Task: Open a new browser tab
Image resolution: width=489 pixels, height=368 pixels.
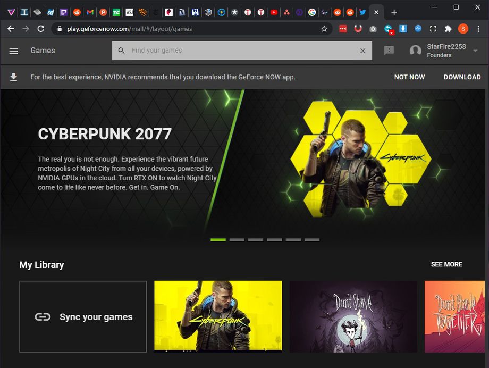Action: (394, 12)
